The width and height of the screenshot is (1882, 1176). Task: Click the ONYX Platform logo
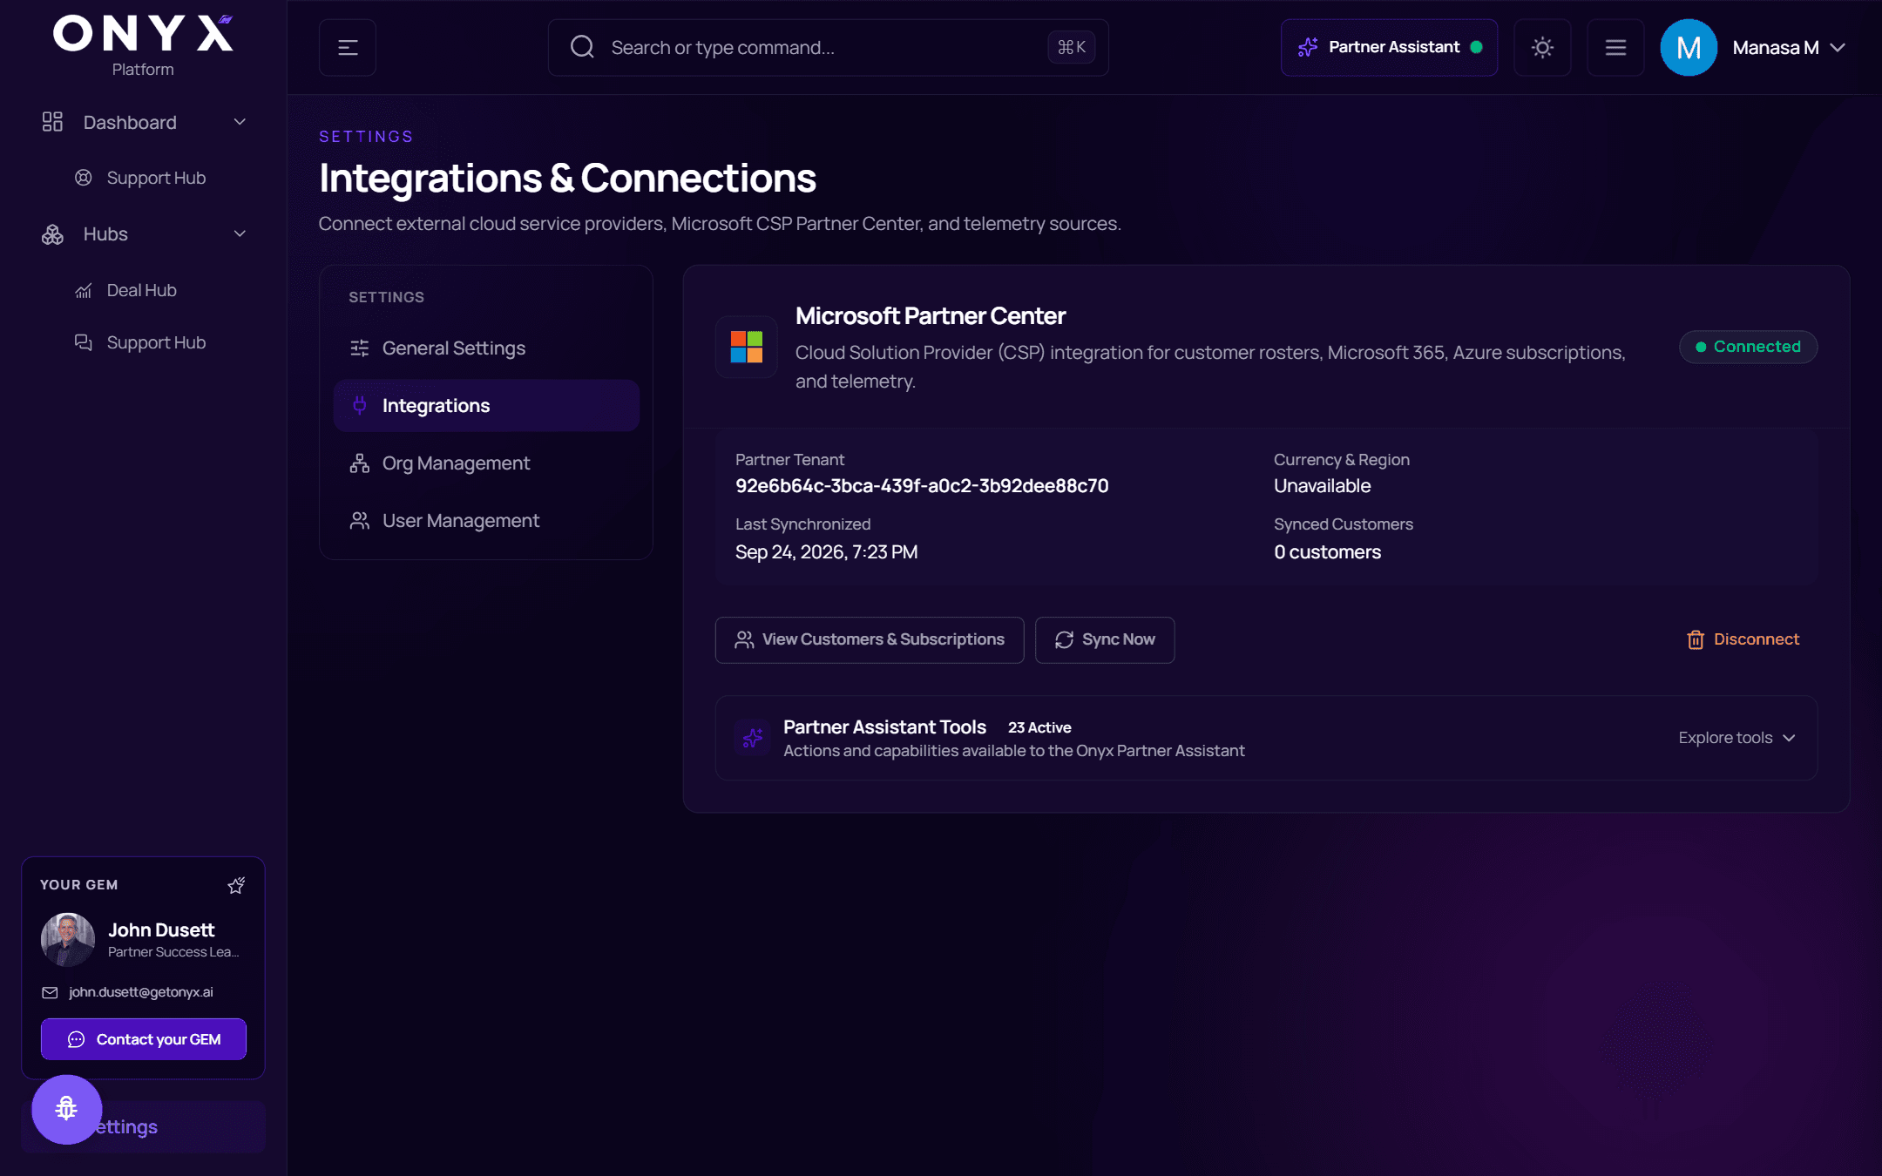click(x=143, y=45)
